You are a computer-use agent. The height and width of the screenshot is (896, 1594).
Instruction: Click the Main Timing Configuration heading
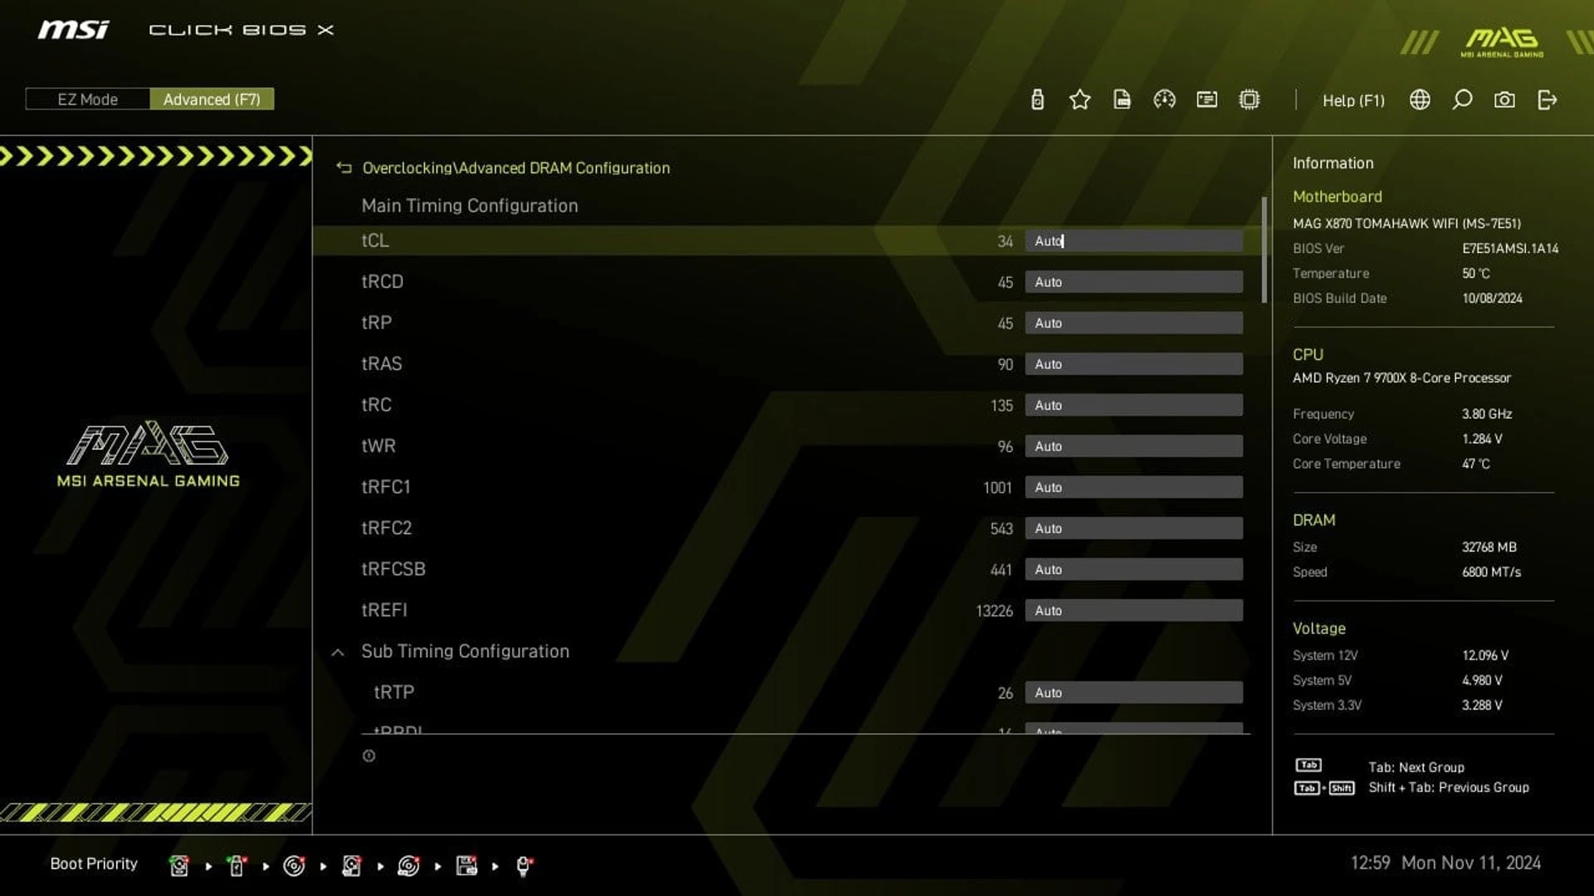pos(469,206)
